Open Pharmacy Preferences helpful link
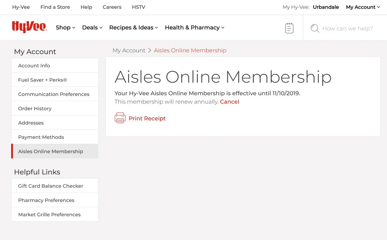Image resolution: width=387 pixels, height=240 pixels. pyautogui.click(x=55, y=200)
